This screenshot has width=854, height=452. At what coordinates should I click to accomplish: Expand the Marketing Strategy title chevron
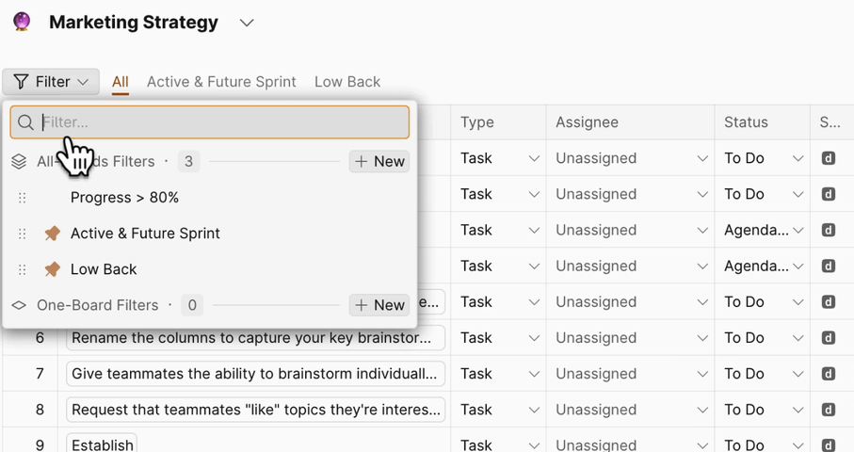(247, 23)
